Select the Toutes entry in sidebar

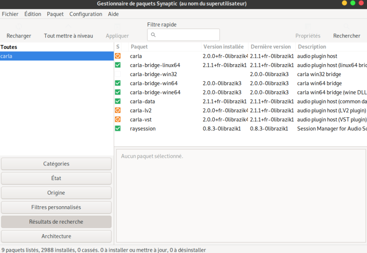[57, 47]
